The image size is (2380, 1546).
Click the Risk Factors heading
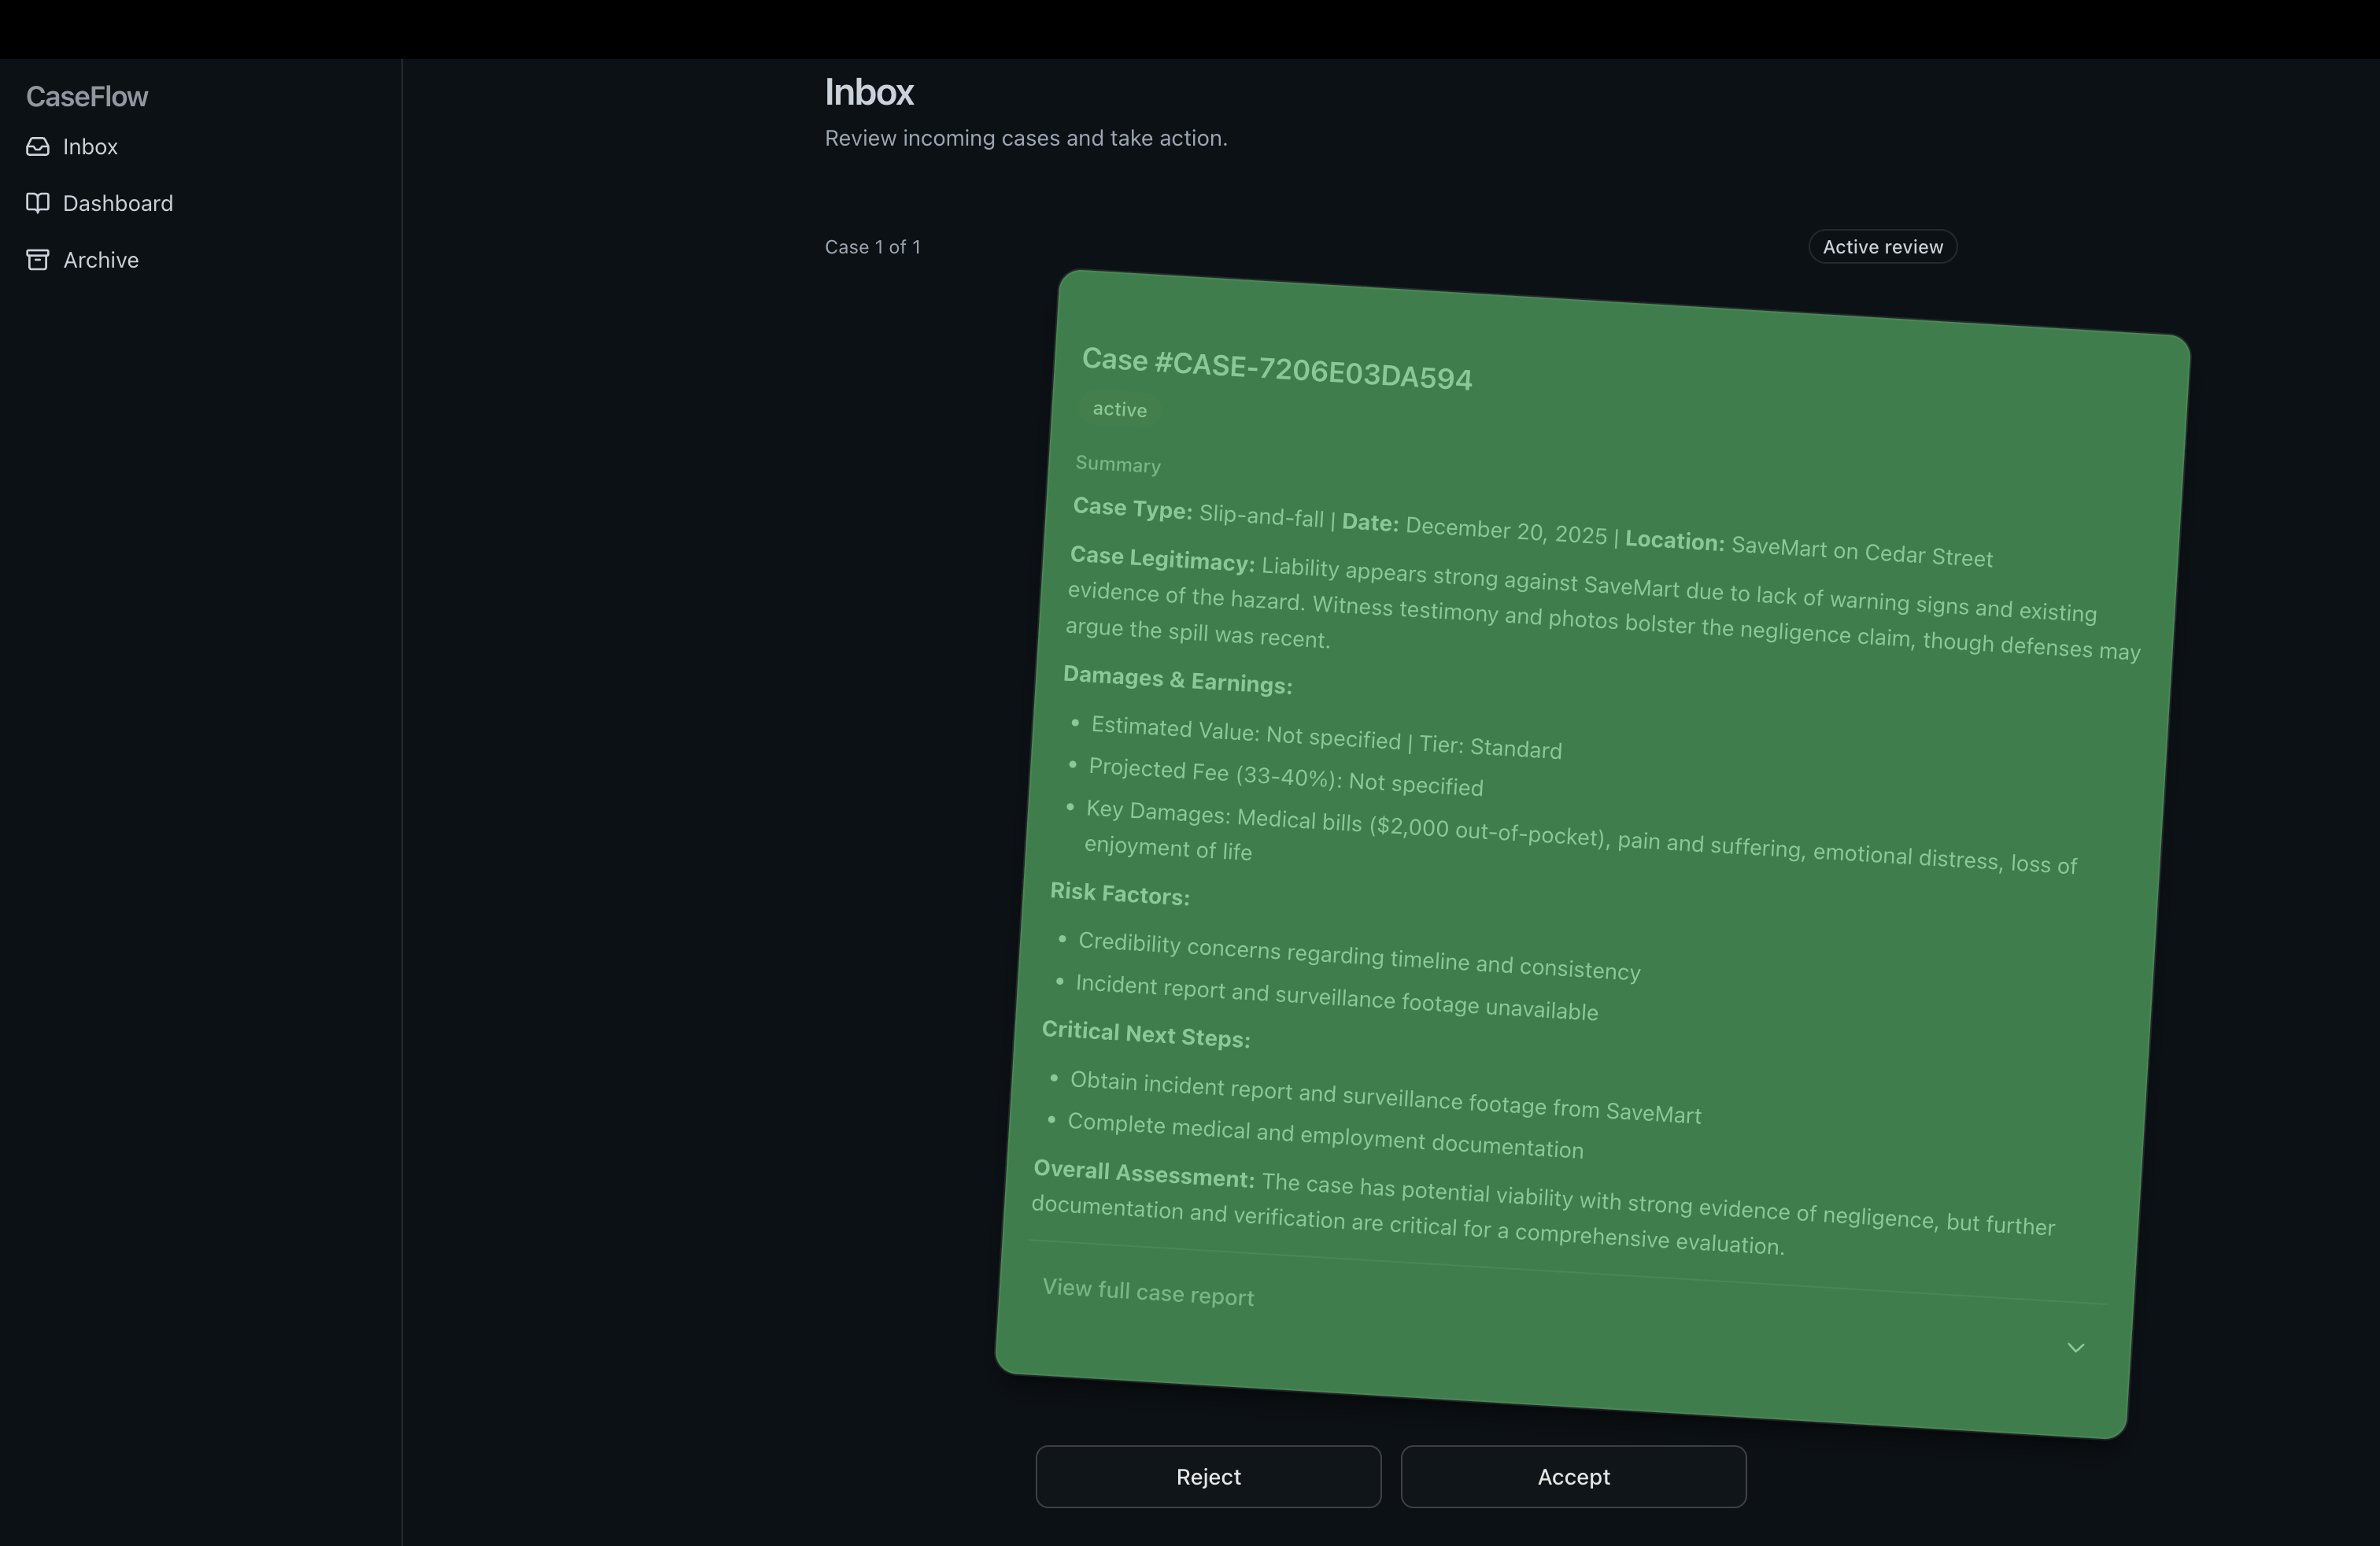[1119, 893]
